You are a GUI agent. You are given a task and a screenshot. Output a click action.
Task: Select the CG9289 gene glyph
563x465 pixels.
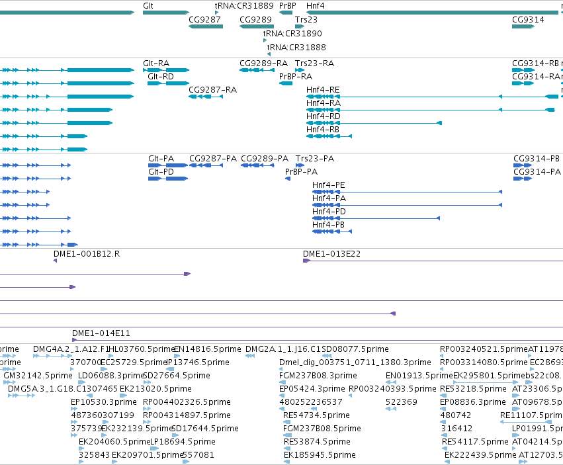[x=257, y=26]
